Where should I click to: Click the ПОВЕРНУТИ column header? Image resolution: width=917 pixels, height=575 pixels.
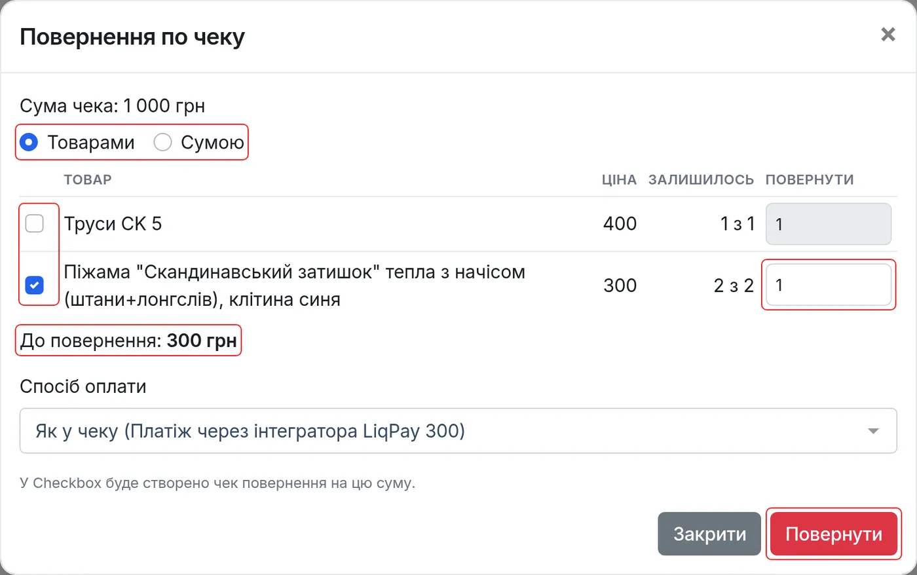click(x=810, y=179)
